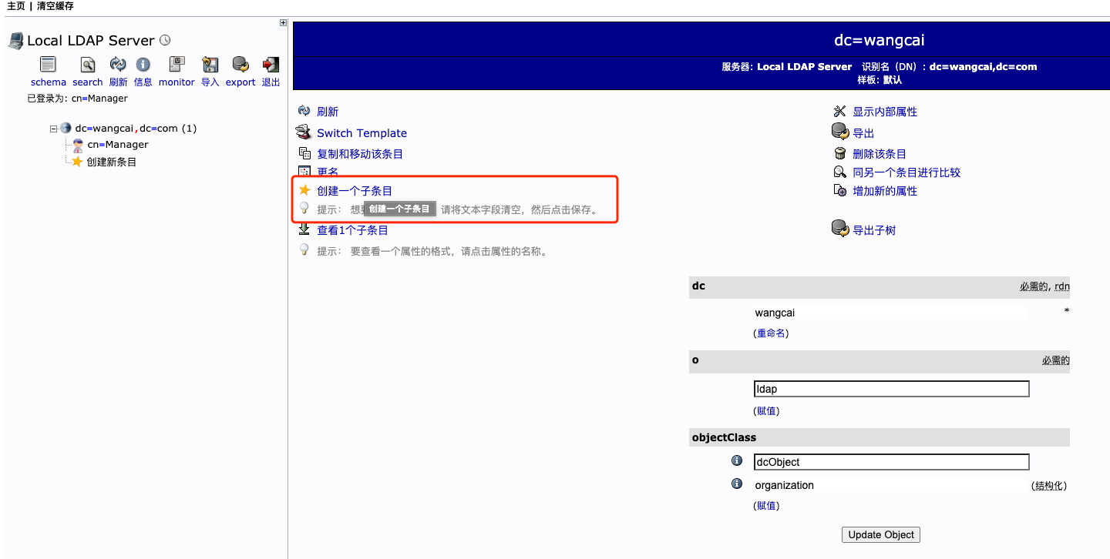Select the monitor icon
The image size is (1110, 559).
click(176, 65)
